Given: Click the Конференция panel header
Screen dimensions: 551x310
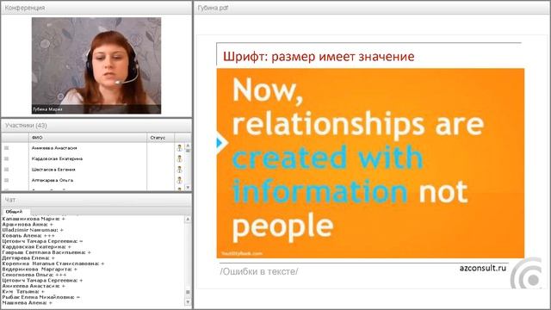Looking at the screenshot, I should pyautogui.click(x=96, y=8).
